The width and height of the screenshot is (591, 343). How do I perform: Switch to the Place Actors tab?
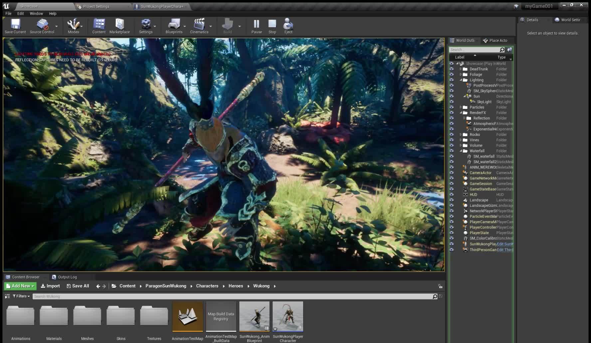pyautogui.click(x=498, y=40)
